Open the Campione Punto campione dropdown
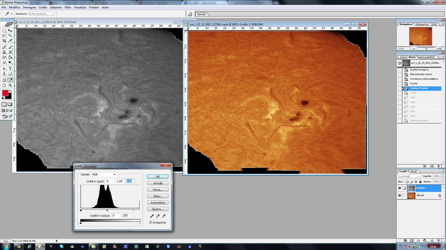The width and height of the screenshot is (446, 250). 41,14
